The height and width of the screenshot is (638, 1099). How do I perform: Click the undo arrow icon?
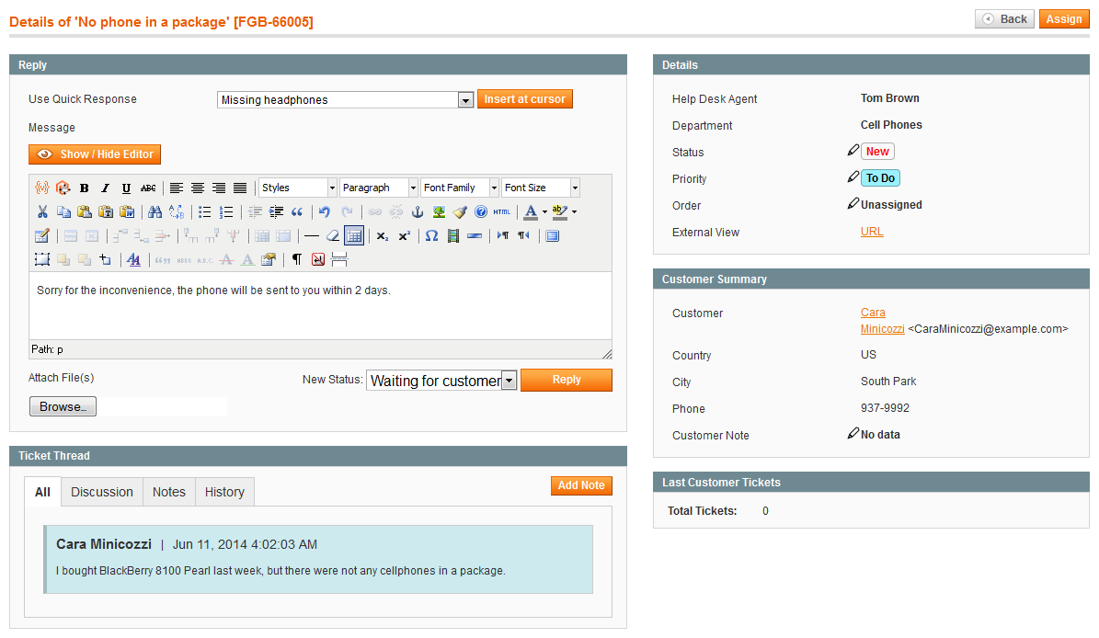pos(325,211)
